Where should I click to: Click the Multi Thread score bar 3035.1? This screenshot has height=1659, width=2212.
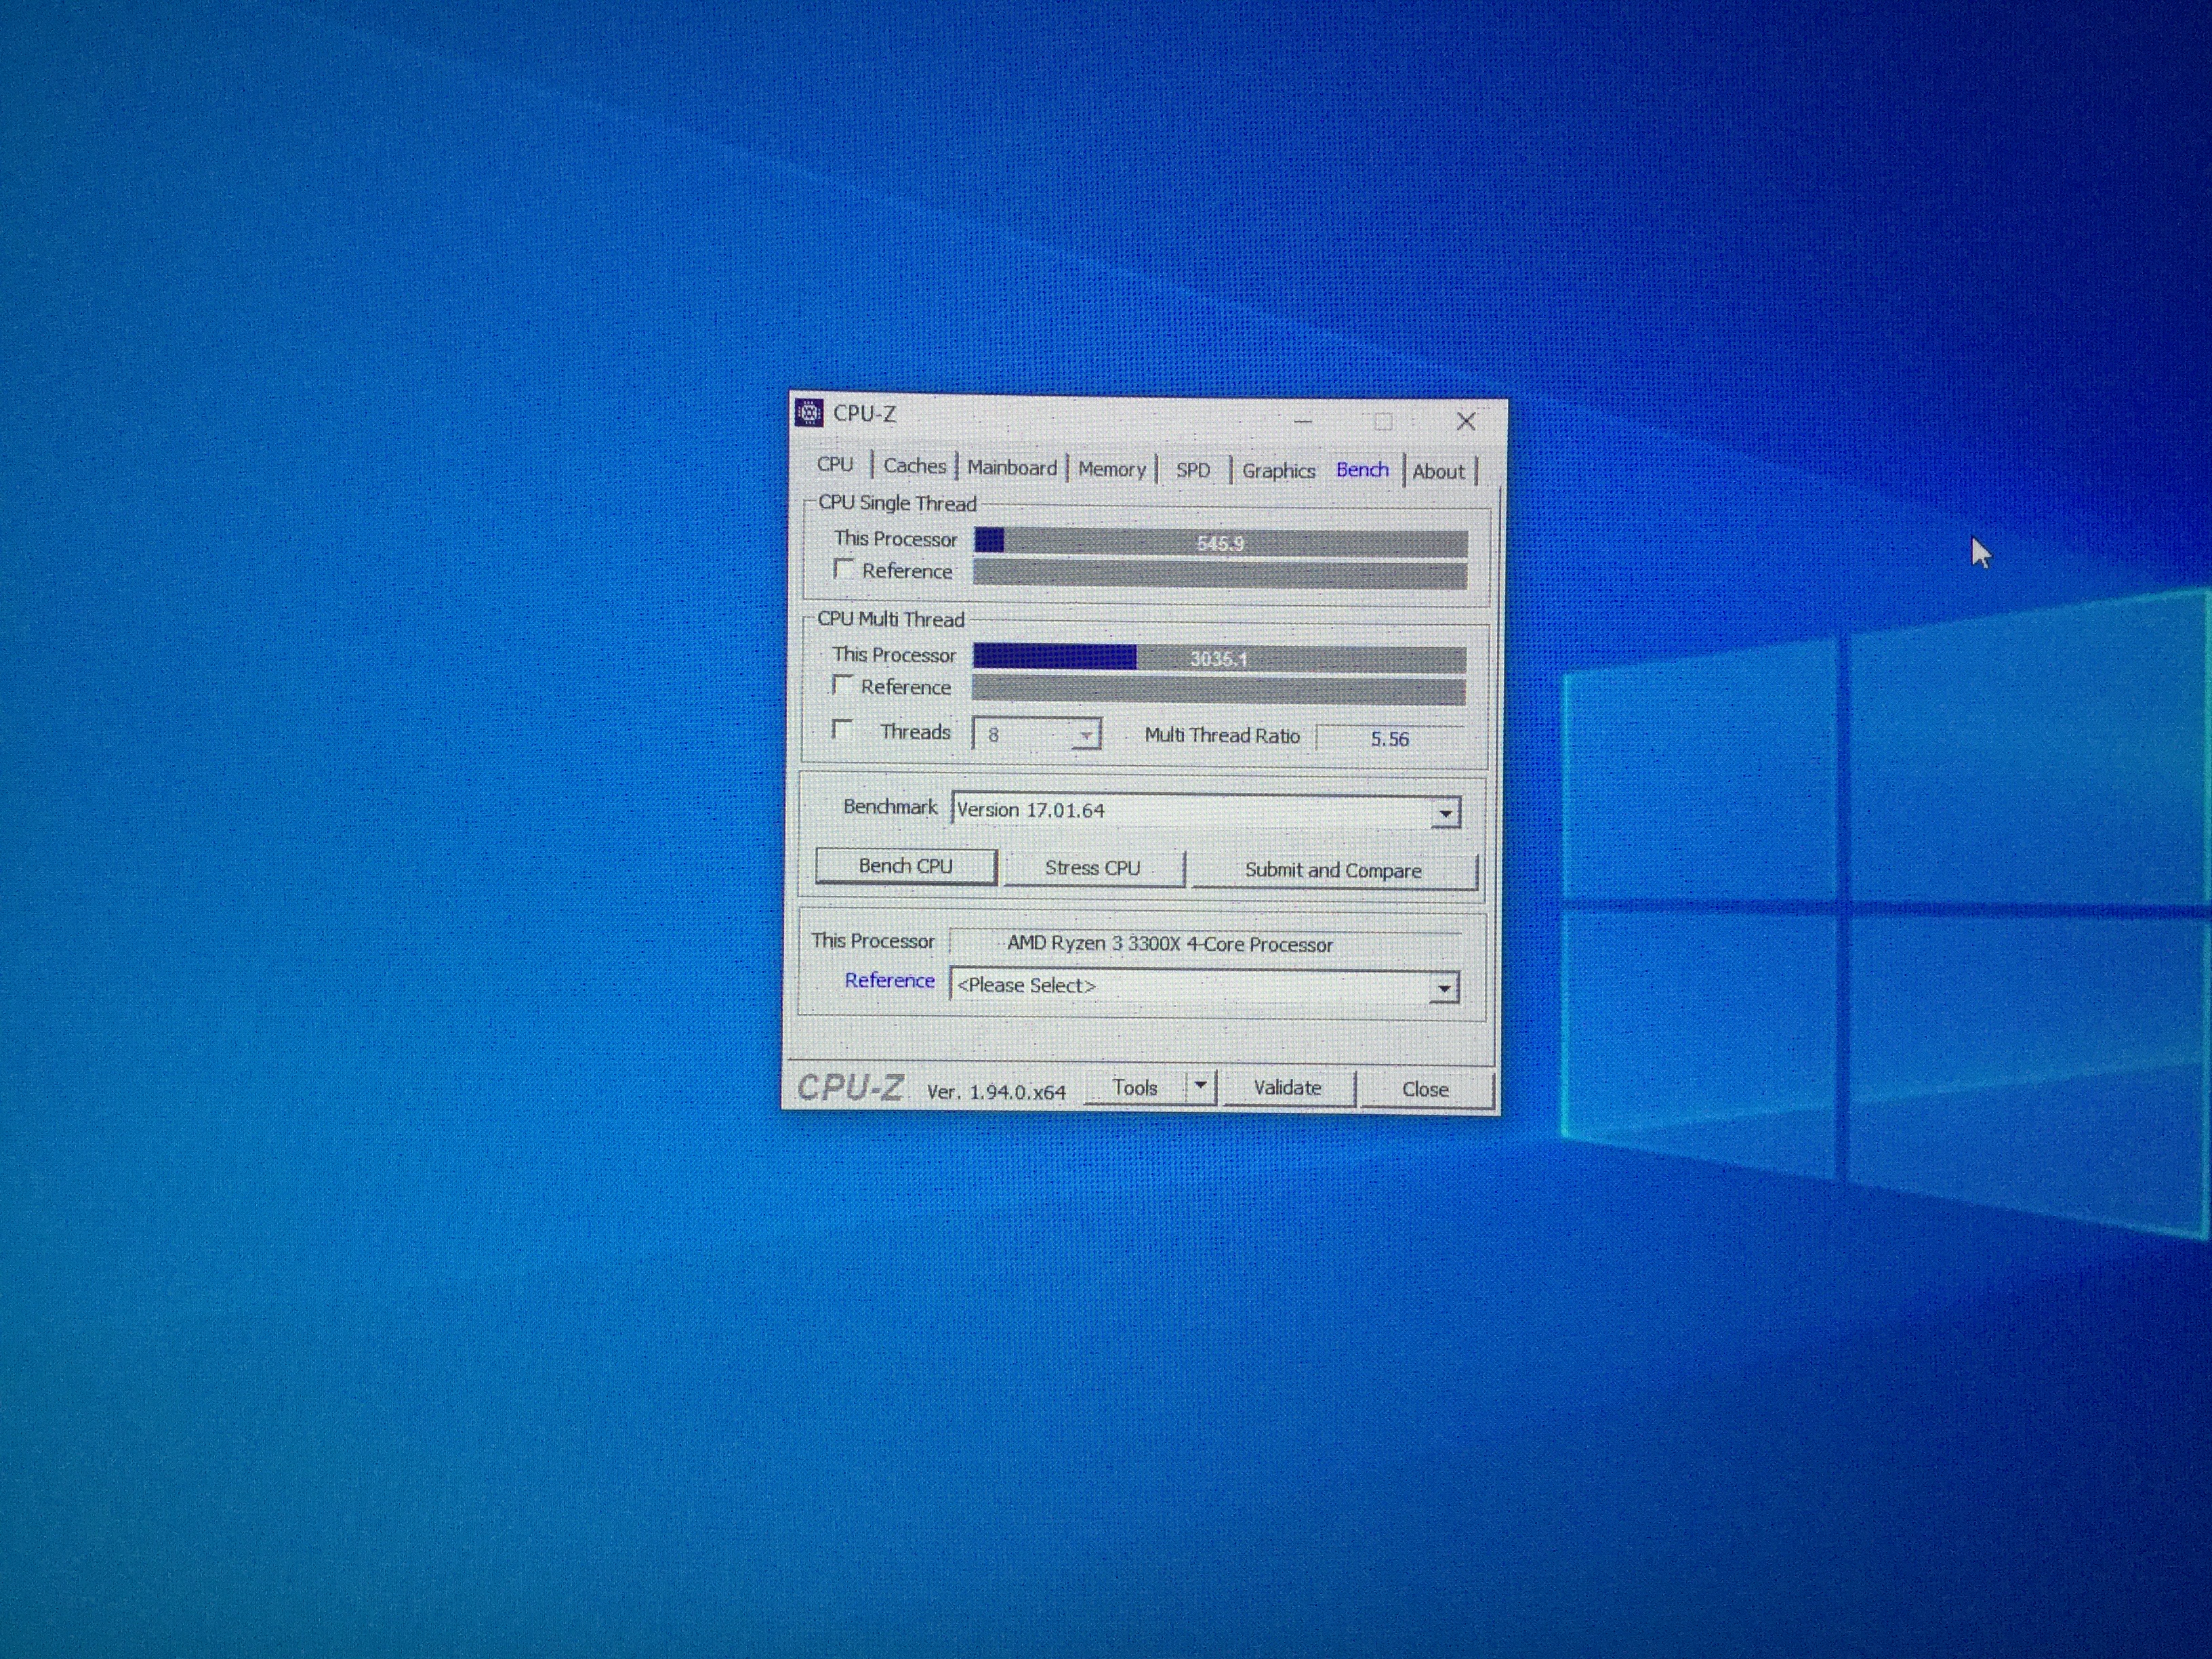(x=1219, y=658)
